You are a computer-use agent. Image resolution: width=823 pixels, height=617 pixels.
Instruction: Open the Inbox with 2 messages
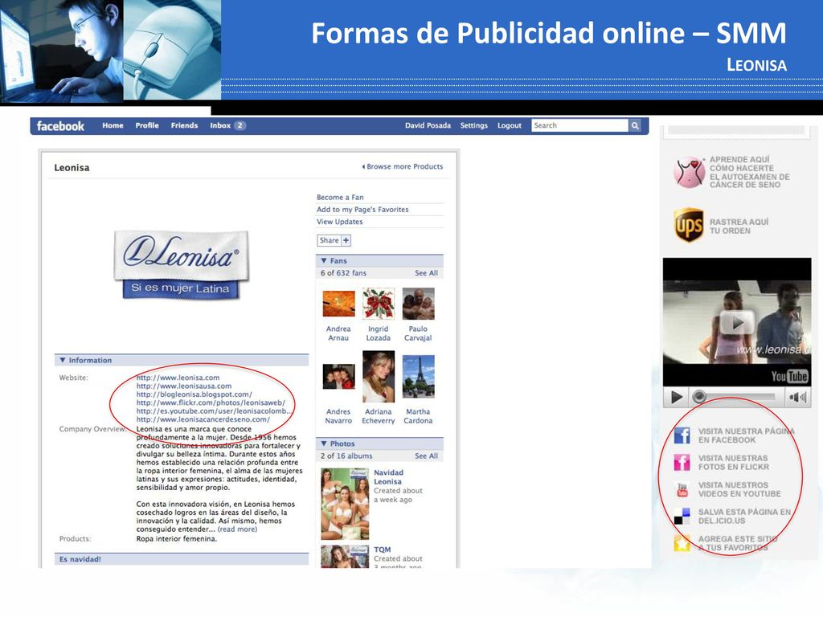click(227, 125)
